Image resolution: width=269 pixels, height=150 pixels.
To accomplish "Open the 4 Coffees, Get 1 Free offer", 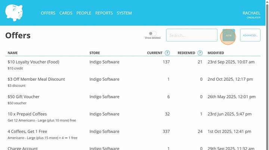I will [x=27, y=131].
